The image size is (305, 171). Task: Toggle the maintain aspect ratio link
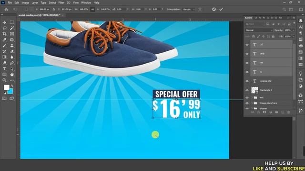(x=93, y=9)
